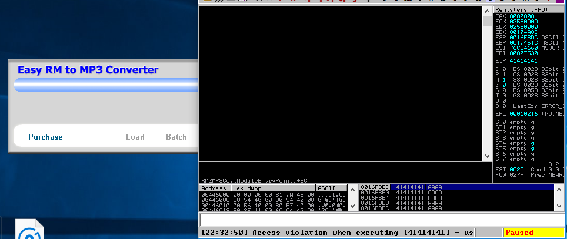The width and height of the screenshot is (567, 239).
Task: Click the stack pane scroll down arrow
Action: click(559, 206)
